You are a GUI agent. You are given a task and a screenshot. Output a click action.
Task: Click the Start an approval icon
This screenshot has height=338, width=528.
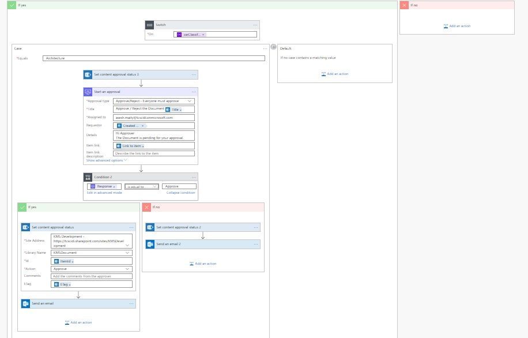coord(88,92)
